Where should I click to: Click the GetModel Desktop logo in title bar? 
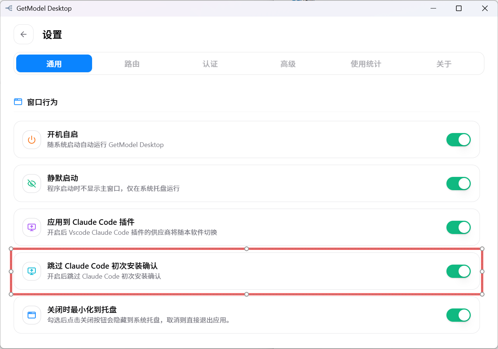(x=9, y=8)
